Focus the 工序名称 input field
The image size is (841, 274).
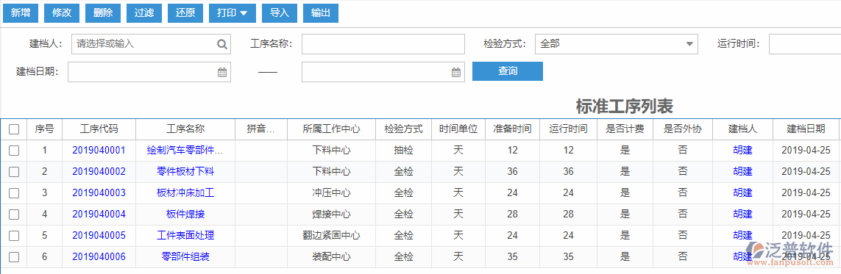click(x=383, y=44)
